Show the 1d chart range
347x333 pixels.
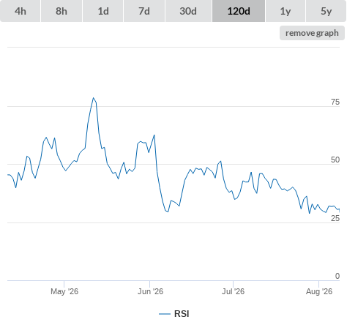pyautogui.click(x=103, y=11)
